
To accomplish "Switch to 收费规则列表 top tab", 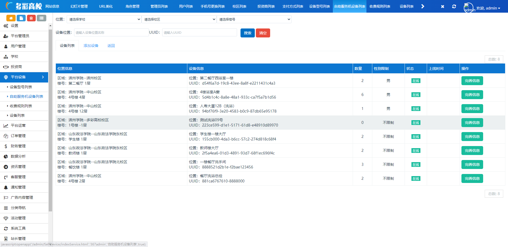I will pos(380,6).
